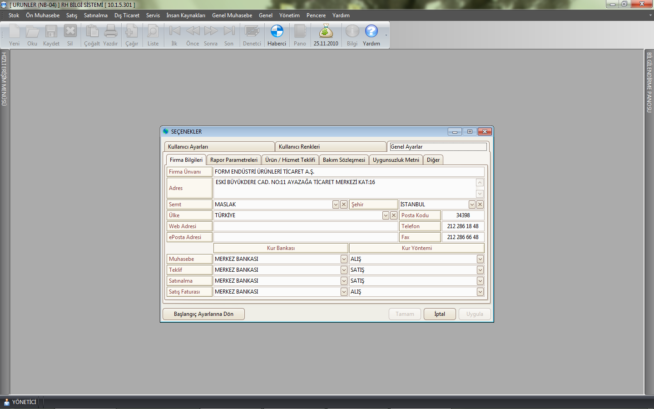Open the Satış Faturası Kur Yöntemi dropdown
Image resolution: width=654 pixels, height=409 pixels.
480,292
